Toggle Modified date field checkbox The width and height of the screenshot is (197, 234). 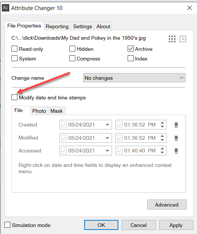coord(64,138)
